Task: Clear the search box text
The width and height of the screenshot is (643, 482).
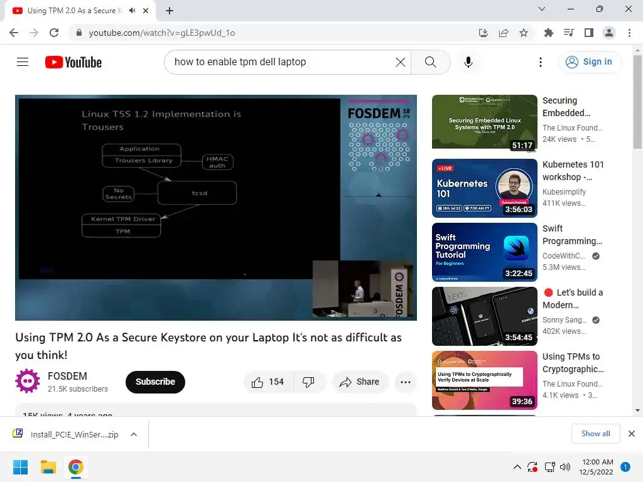Action: pyautogui.click(x=400, y=62)
